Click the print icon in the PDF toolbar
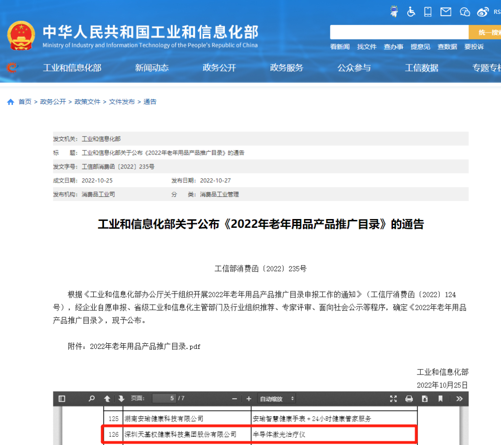Viewport: 501px width, 445px height. (408, 398)
